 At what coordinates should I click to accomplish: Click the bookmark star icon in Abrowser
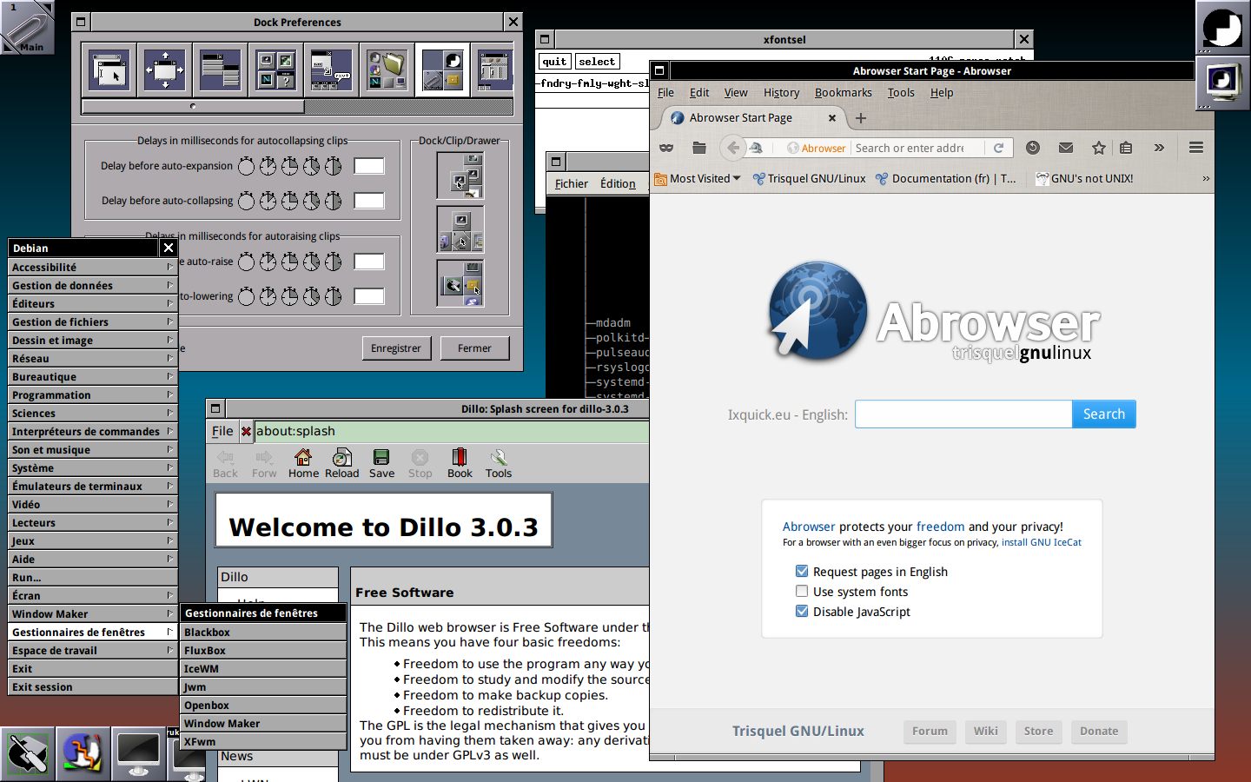[x=1099, y=148]
